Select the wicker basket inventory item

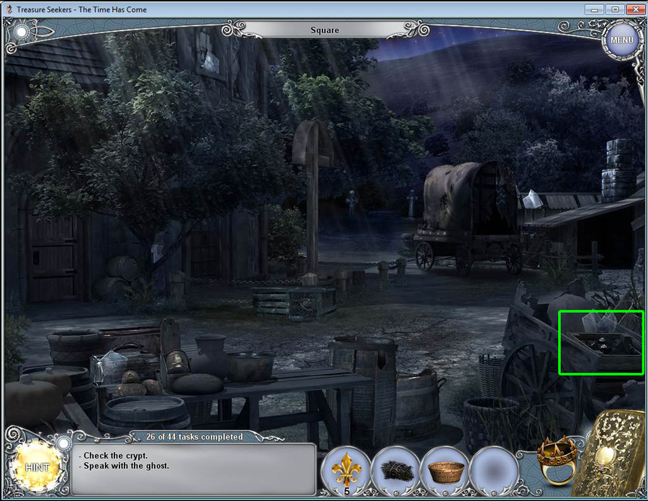click(x=445, y=470)
